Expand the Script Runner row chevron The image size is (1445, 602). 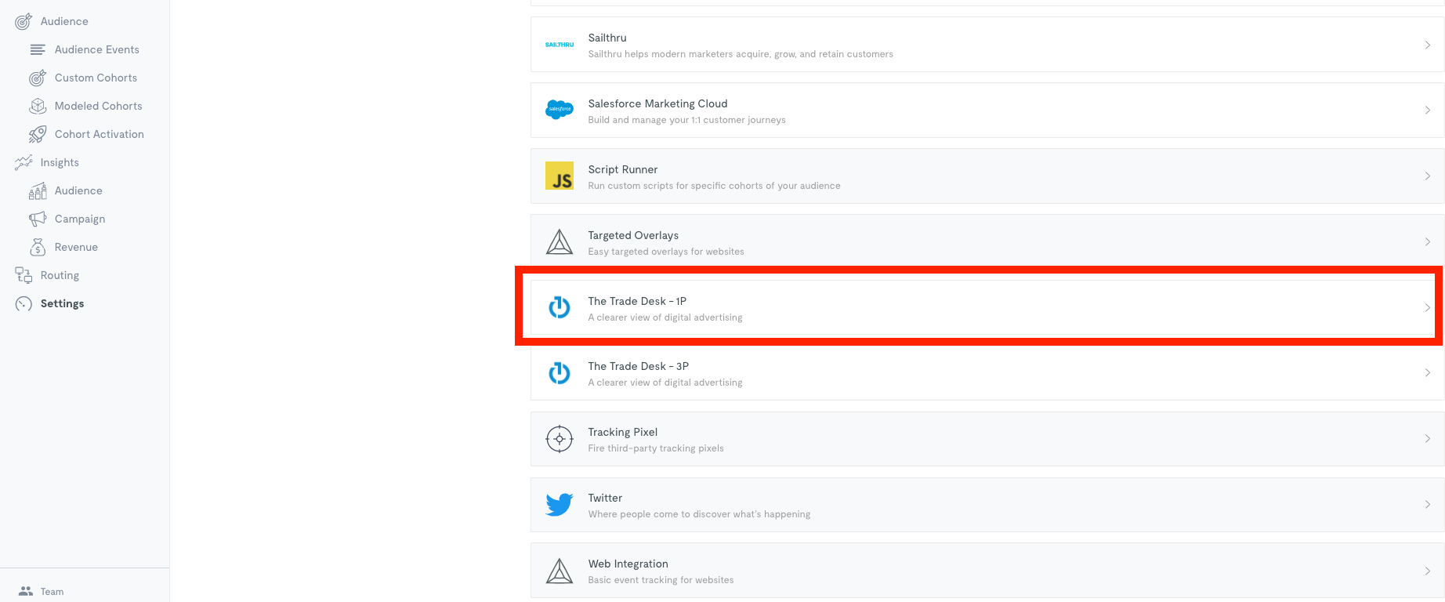(x=1428, y=176)
